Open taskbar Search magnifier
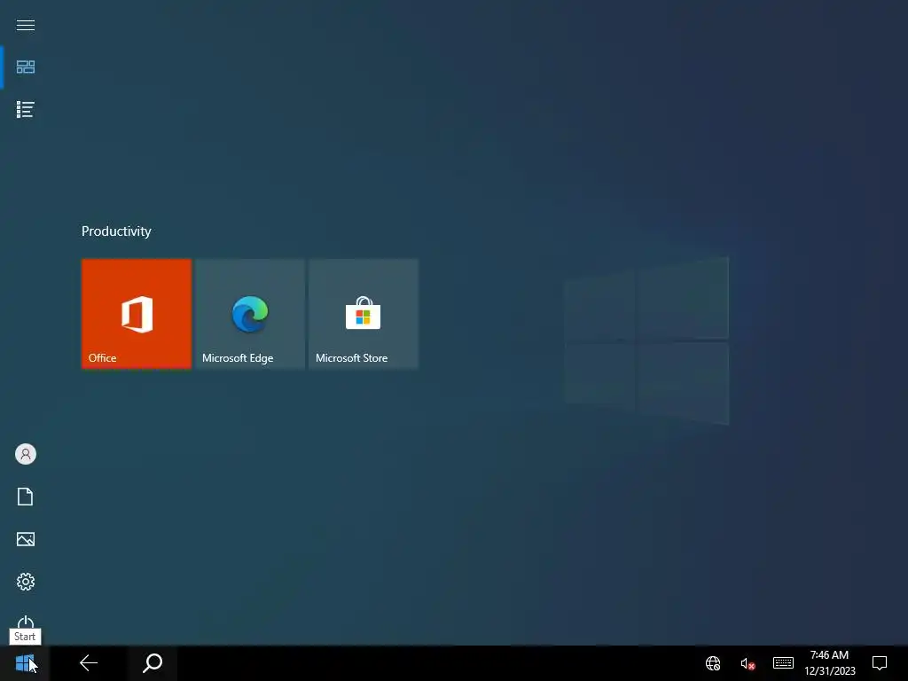908x681 pixels. point(153,663)
